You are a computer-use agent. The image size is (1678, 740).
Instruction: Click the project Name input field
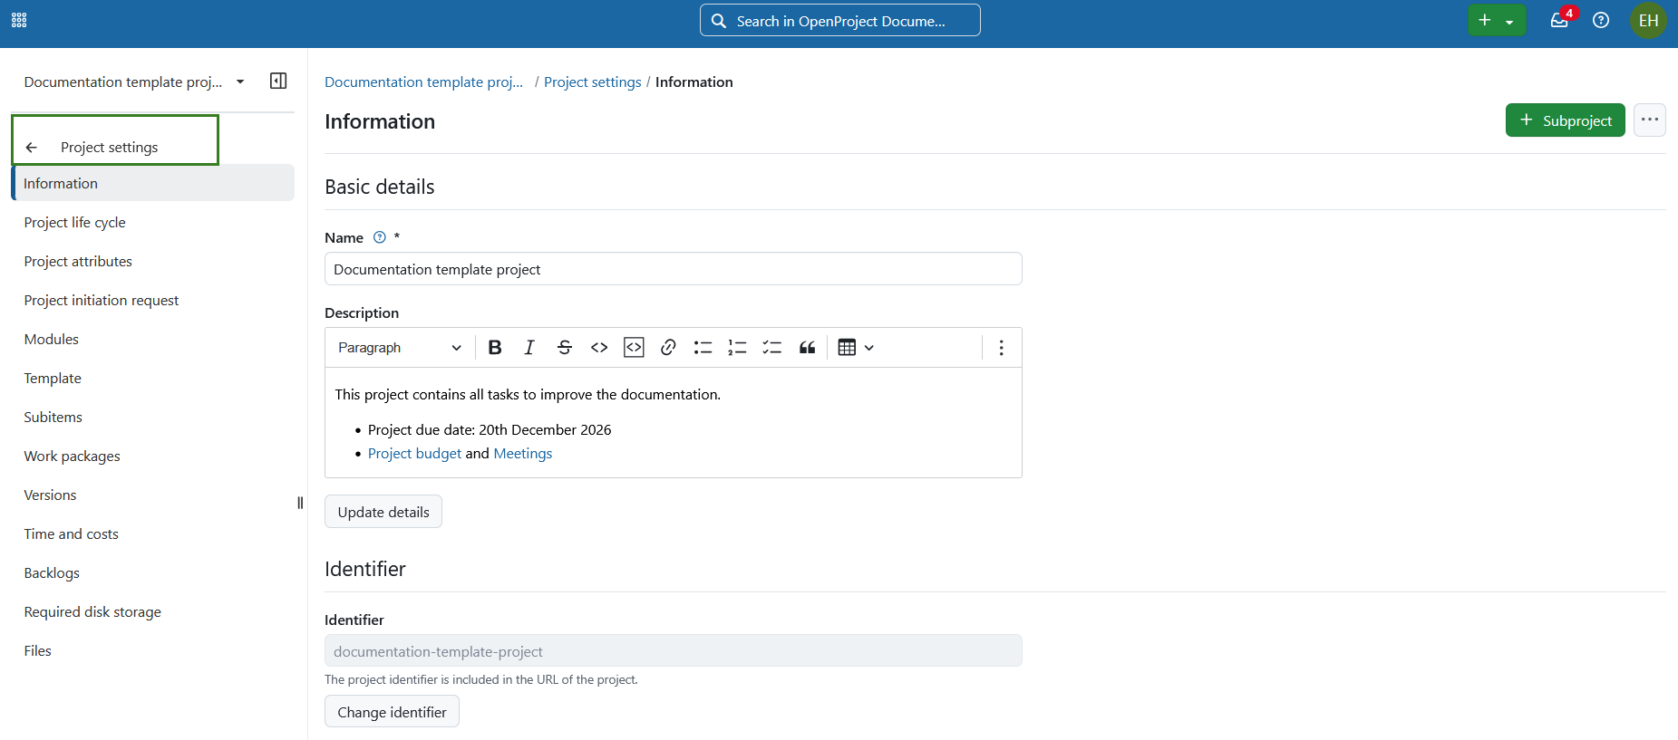pyautogui.click(x=673, y=269)
